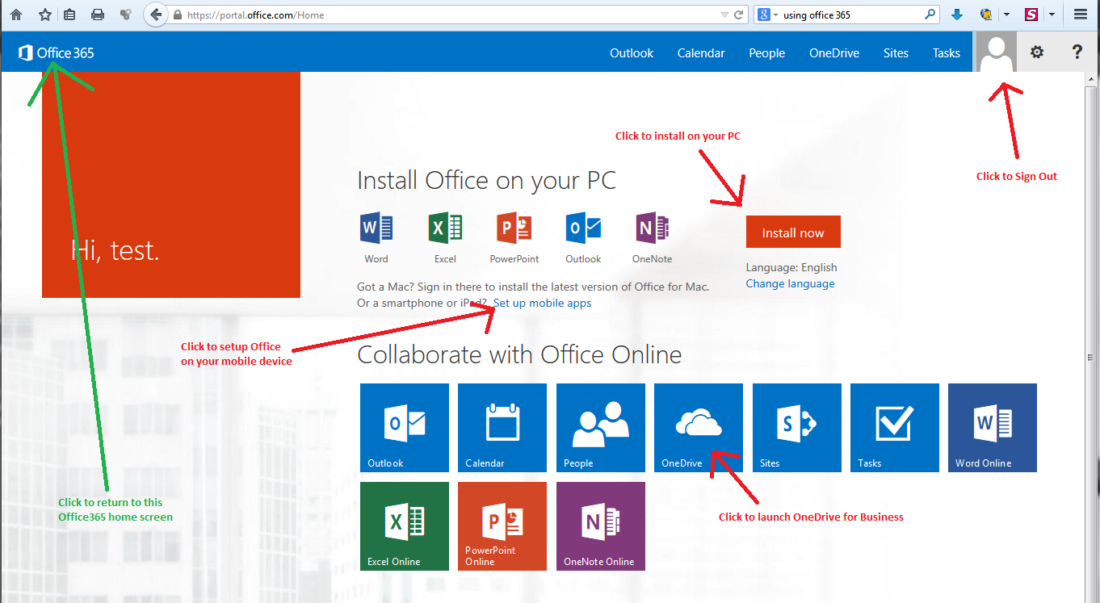This screenshot has width=1100, height=603.
Task: Click the red S extension icon
Action: 1031,15
